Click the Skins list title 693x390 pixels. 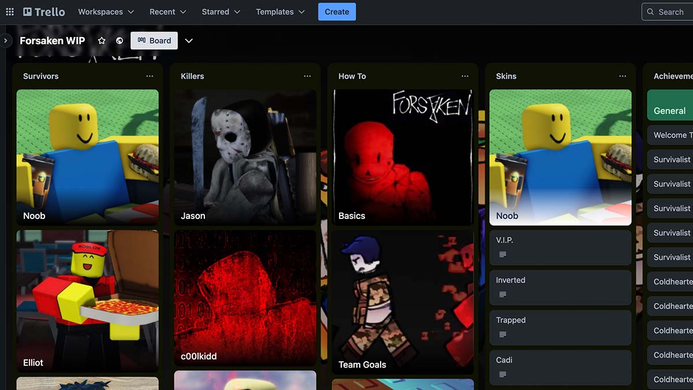506,76
